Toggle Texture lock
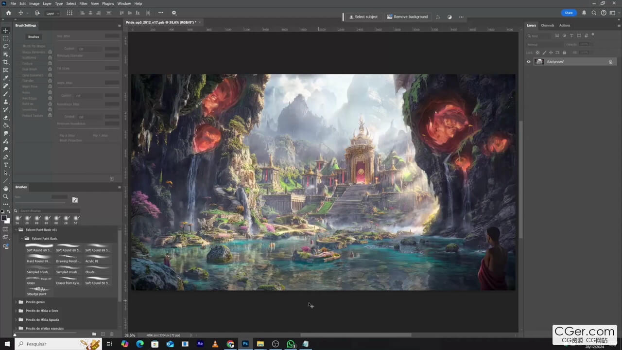The height and width of the screenshot is (350, 622). (50, 64)
